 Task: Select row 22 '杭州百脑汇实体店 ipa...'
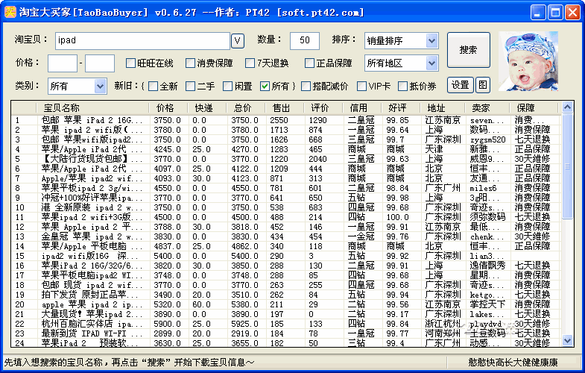coord(285,324)
